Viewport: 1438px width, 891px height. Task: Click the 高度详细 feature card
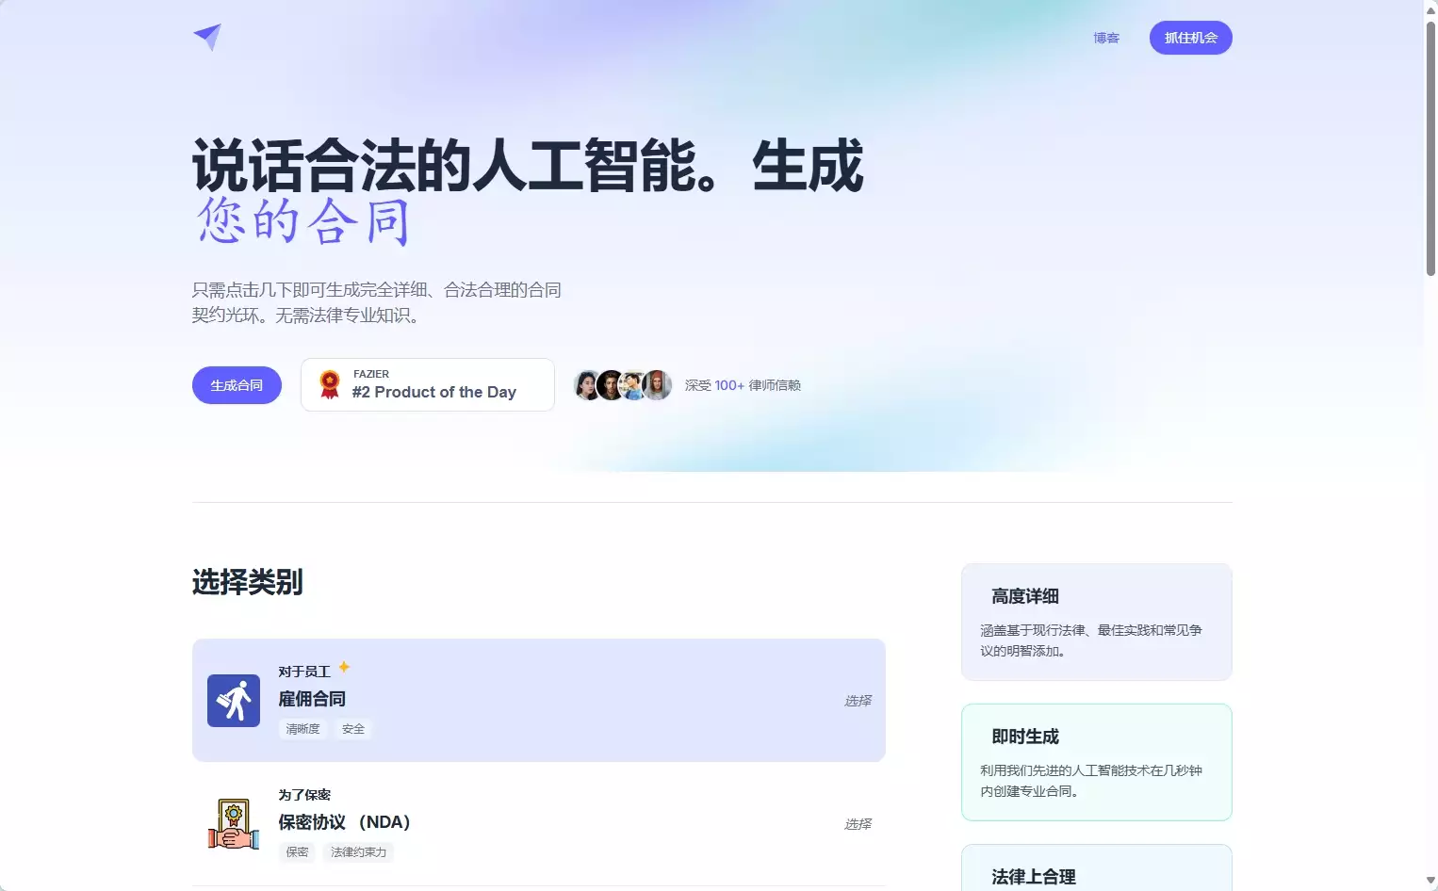point(1097,622)
